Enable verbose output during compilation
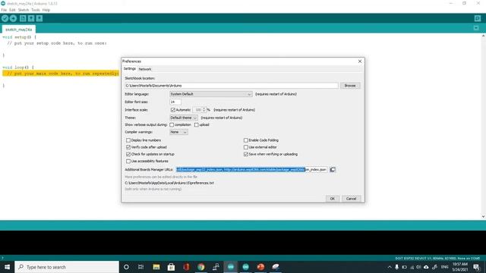Viewport: 486px width, 273px height. pyautogui.click(x=172, y=124)
